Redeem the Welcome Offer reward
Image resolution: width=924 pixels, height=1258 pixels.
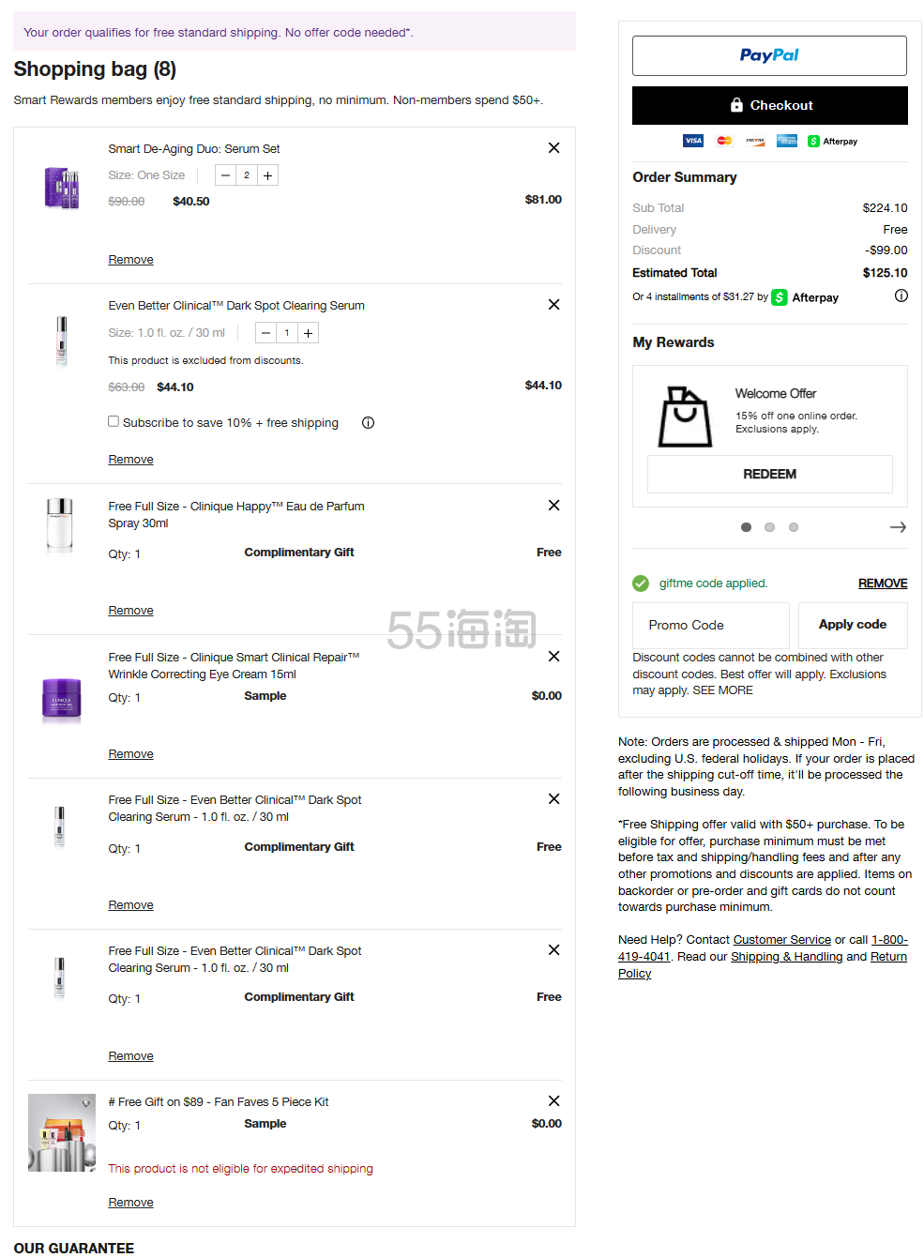coord(769,475)
